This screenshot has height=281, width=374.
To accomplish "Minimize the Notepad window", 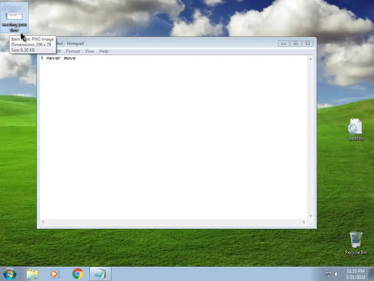I will [283, 44].
